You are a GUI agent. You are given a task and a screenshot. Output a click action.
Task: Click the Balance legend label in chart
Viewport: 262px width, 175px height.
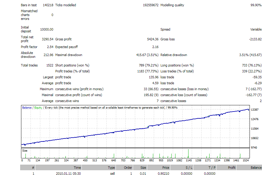(27, 107)
